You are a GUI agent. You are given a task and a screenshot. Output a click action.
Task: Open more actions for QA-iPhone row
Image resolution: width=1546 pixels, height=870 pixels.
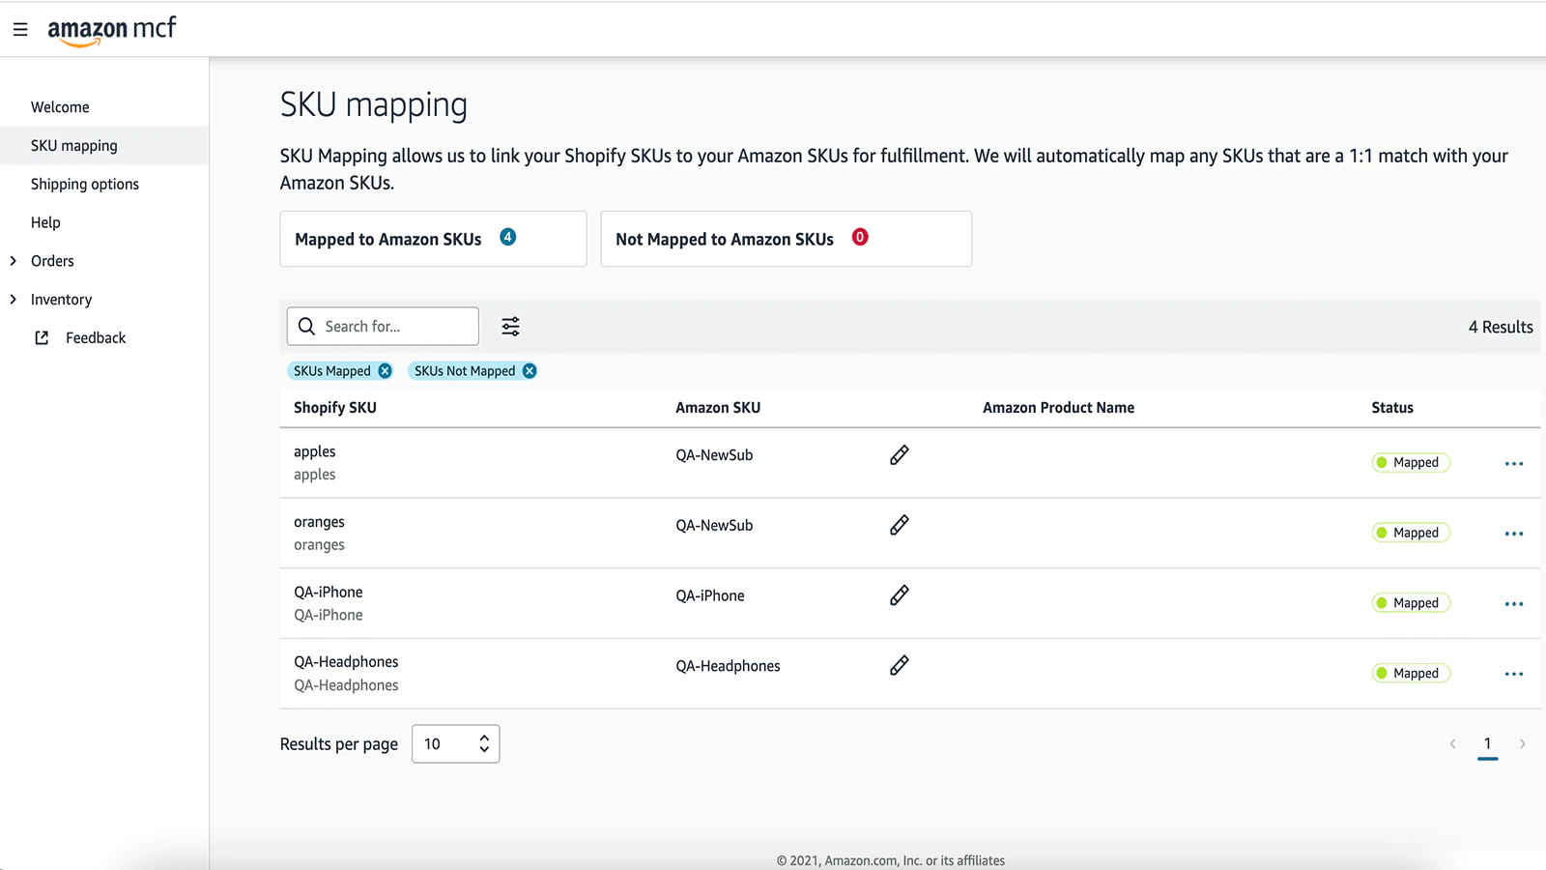coord(1514,604)
